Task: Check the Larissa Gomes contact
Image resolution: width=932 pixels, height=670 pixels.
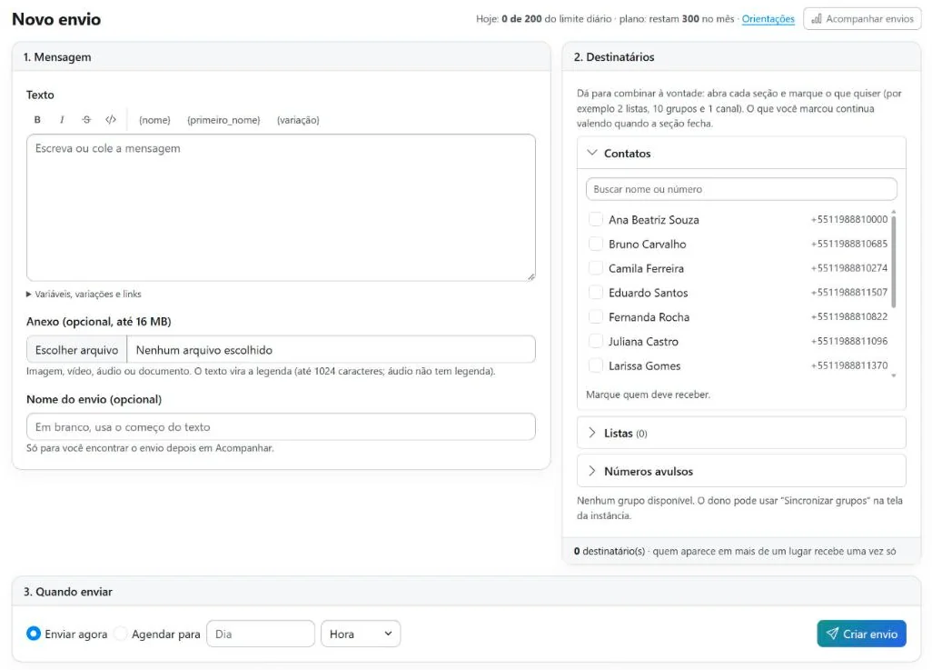Action: pos(595,365)
